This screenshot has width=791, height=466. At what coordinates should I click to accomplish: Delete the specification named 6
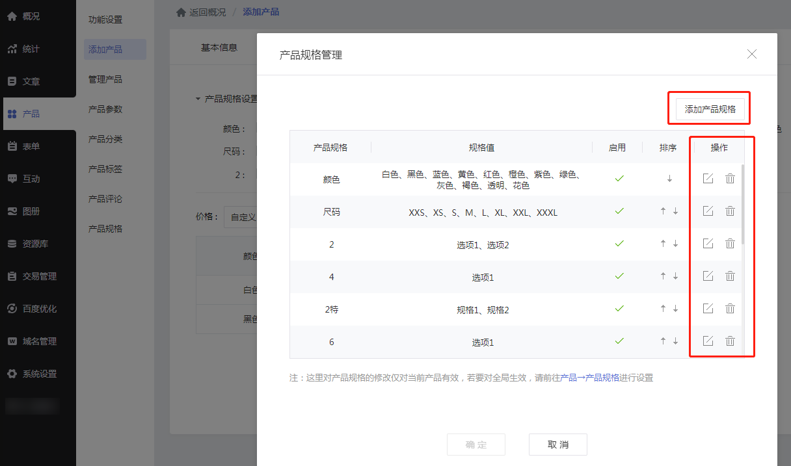tap(731, 341)
